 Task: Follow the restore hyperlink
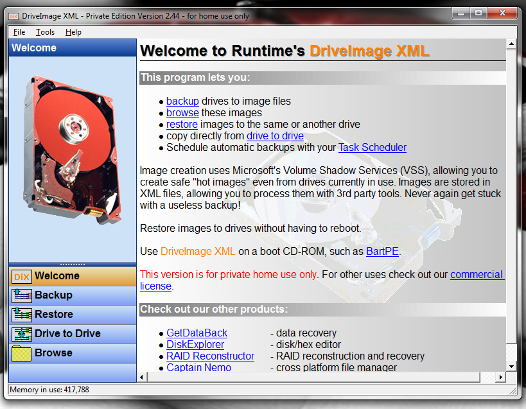click(x=182, y=125)
